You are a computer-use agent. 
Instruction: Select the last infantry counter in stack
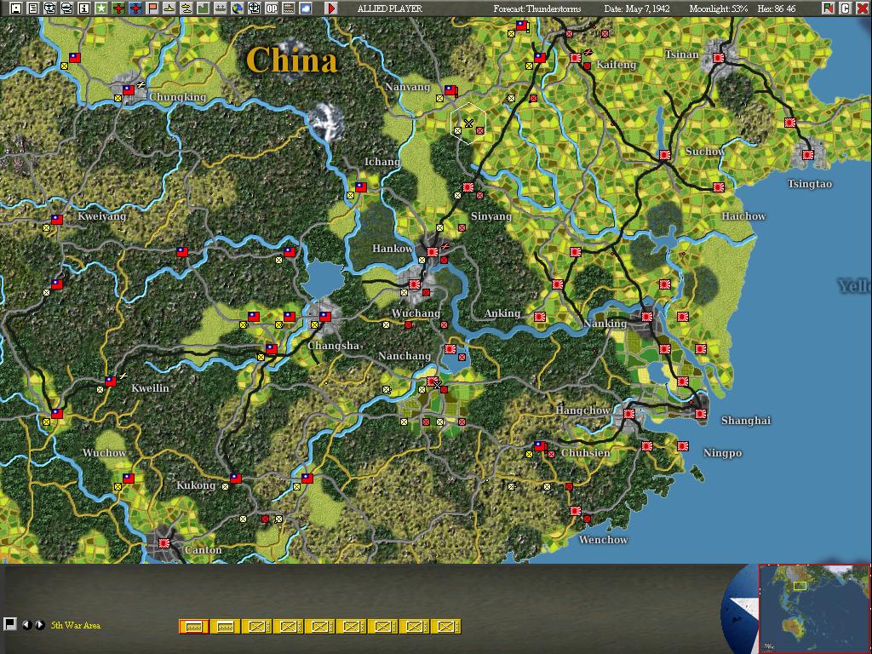446,627
